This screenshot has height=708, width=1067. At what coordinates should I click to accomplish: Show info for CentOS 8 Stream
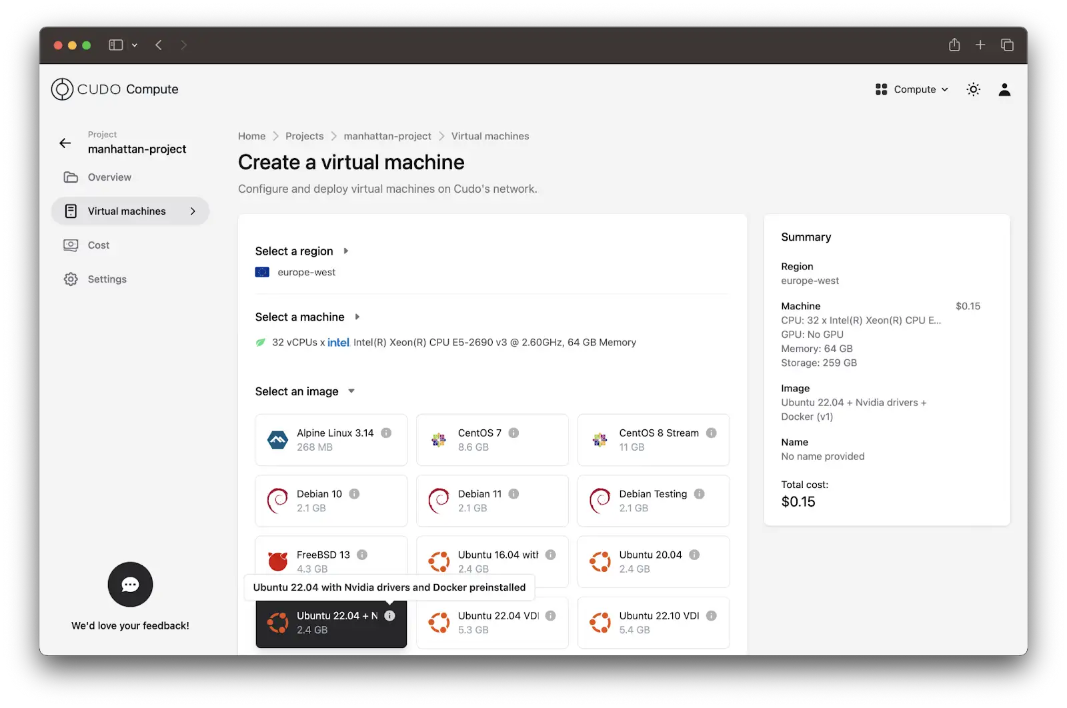click(712, 433)
